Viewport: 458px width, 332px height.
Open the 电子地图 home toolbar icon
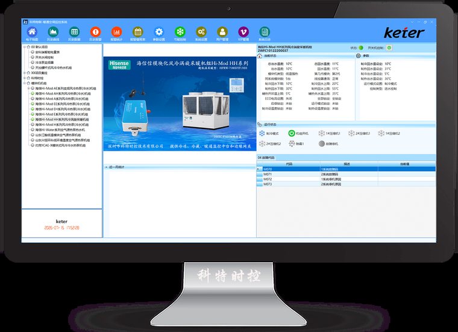32,31
